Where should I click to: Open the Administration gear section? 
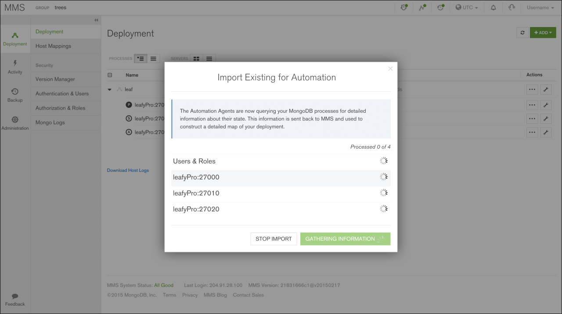click(15, 123)
